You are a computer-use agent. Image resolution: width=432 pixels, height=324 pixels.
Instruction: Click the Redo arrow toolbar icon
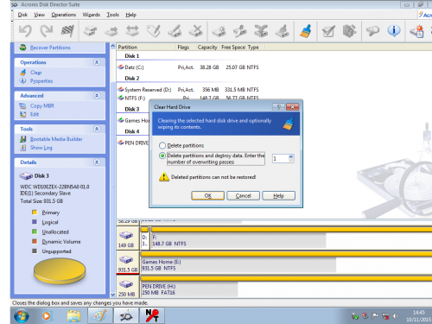click(x=47, y=31)
